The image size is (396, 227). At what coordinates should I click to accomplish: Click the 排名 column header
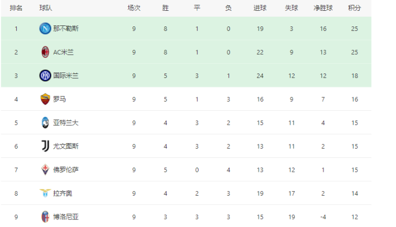(x=16, y=9)
